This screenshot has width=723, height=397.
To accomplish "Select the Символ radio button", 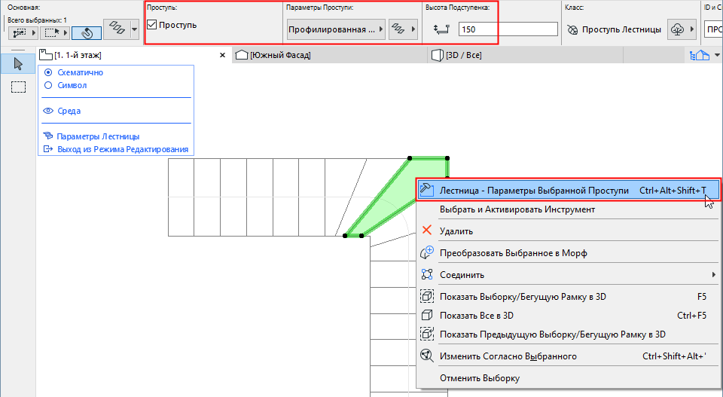I will coord(48,85).
